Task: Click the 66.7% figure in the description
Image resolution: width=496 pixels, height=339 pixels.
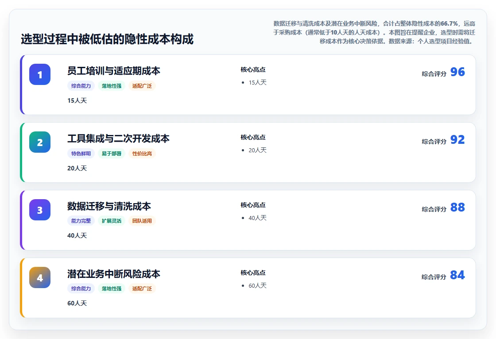Action: 449,24
